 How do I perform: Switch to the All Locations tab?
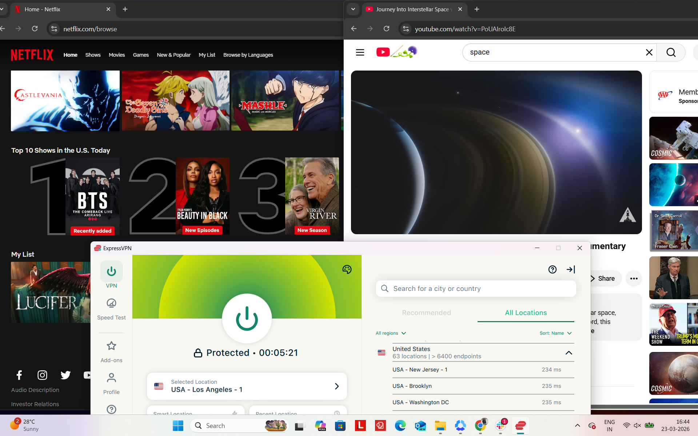[526, 312]
